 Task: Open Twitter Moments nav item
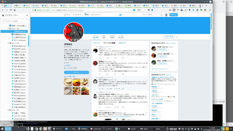click(77, 15)
